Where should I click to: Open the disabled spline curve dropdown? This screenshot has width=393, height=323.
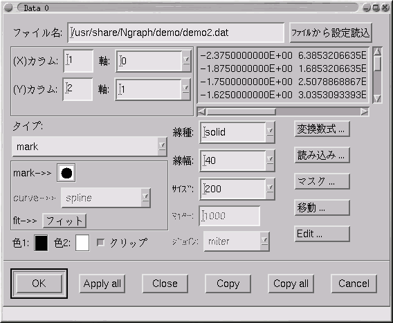145,198
